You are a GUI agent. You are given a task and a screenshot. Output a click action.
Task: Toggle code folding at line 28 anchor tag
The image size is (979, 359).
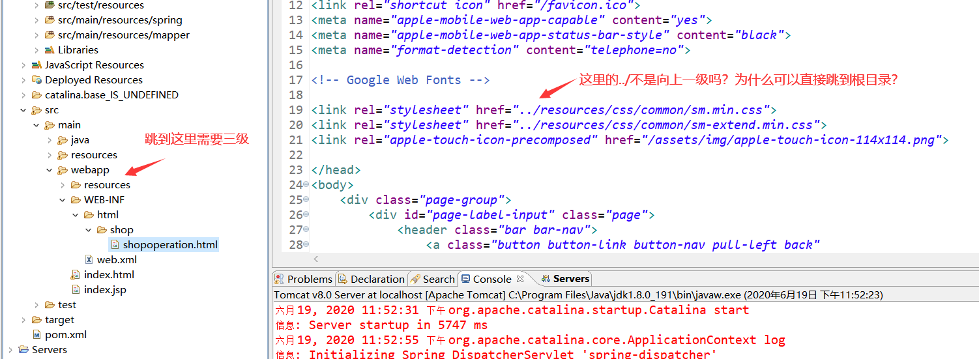click(306, 245)
